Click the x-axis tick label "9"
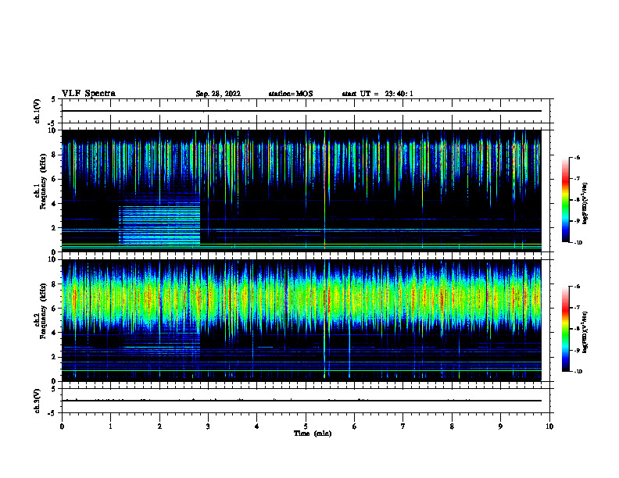 pyautogui.click(x=500, y=426)
